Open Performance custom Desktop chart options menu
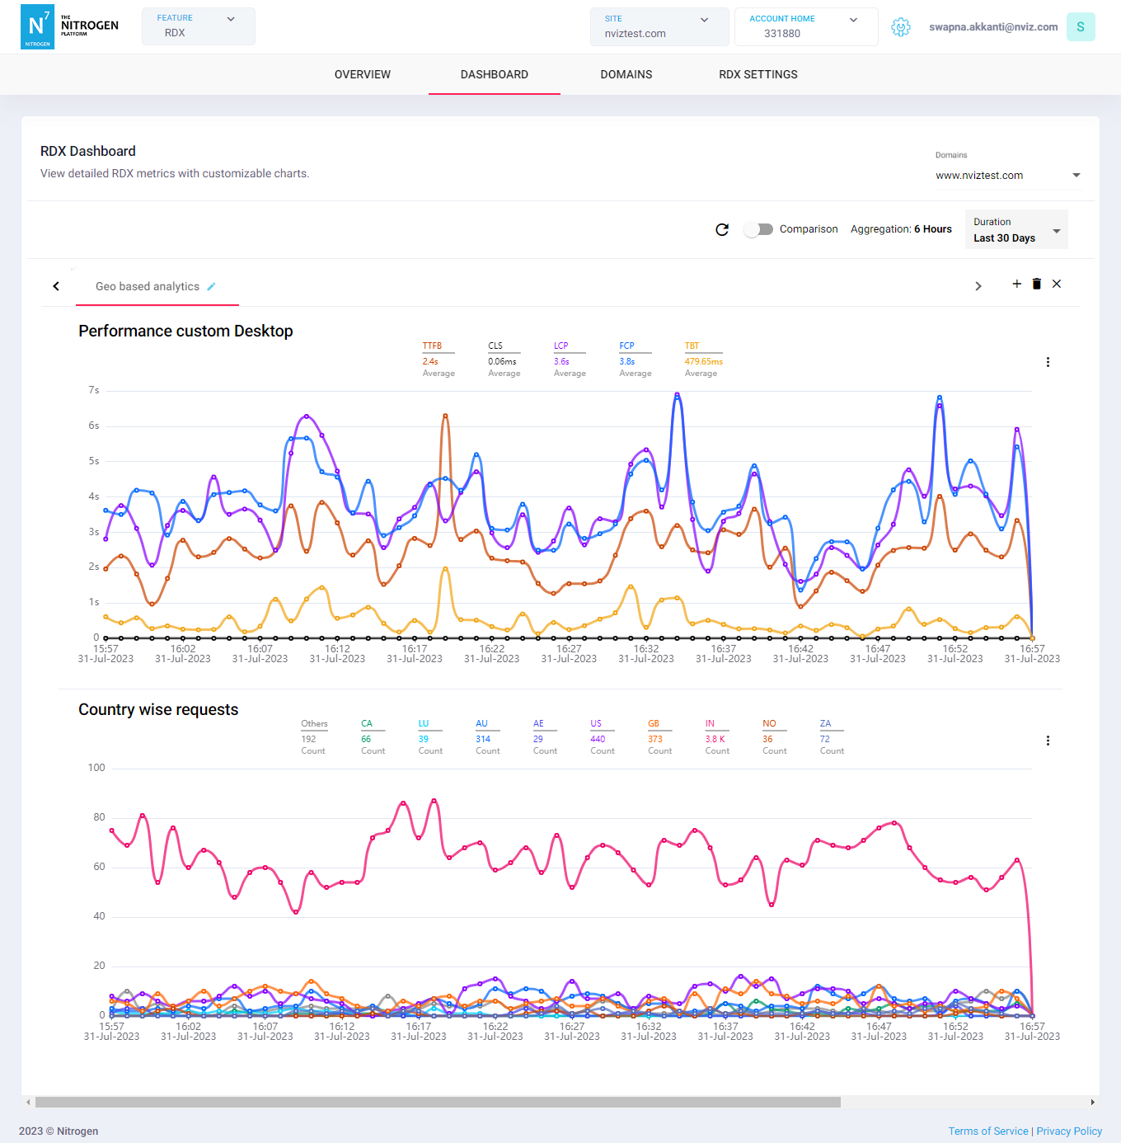This screenshot has height=1143, width=1121. coord(1048,362)
